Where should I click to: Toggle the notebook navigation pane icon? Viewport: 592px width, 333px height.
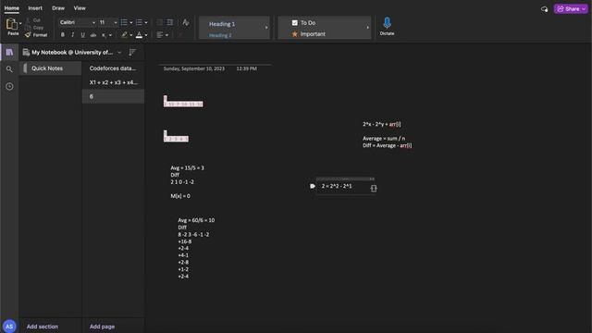pyautogui.click(x=9, y=52)
